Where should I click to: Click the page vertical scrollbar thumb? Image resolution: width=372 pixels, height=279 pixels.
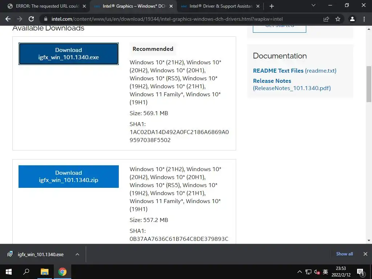(369, 84)
